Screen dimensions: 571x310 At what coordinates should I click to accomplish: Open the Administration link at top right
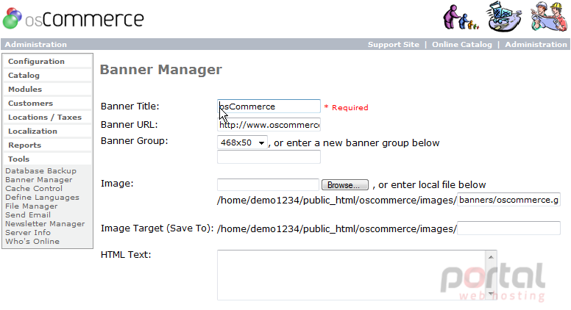536,44
